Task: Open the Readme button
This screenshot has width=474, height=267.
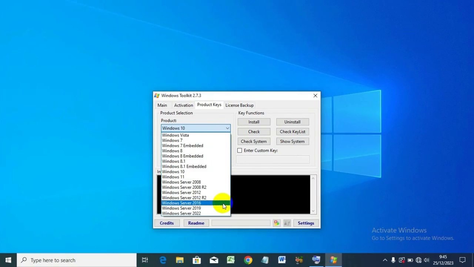Action: click(196, 223)
